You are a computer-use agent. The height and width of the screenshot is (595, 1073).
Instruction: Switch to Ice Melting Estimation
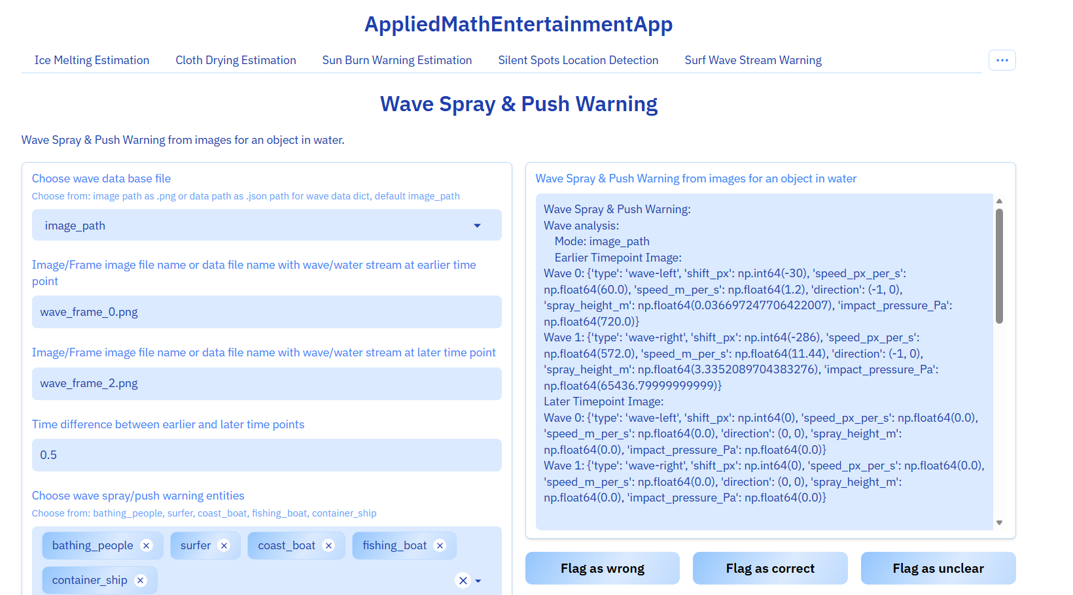(x=92, y=59)
